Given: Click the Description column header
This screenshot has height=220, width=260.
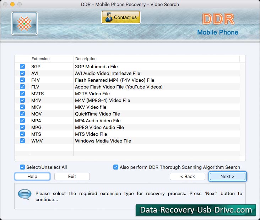Looking at the screenshot, I should [x=157, y=59].
